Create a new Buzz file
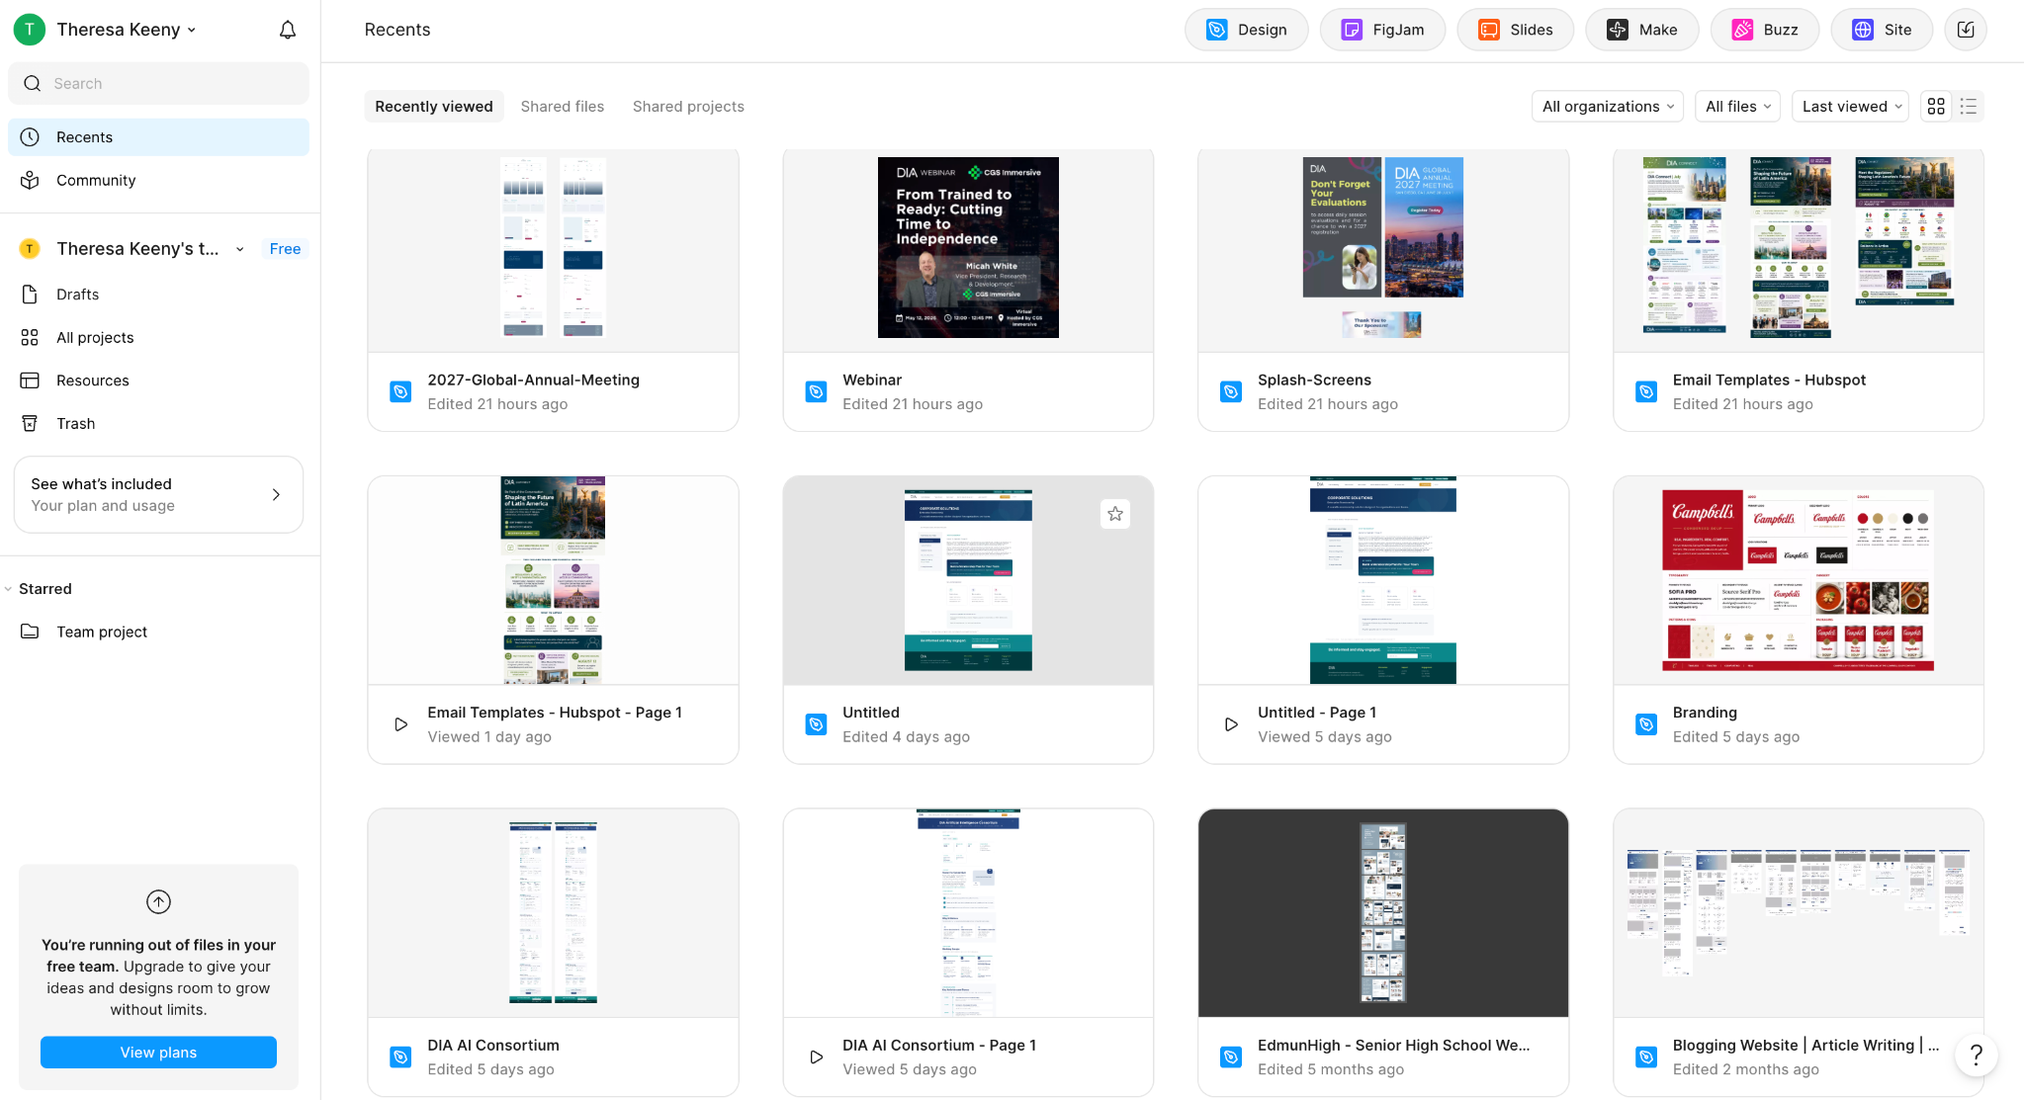The image size is (2024, 1100). pos(1764,30)
